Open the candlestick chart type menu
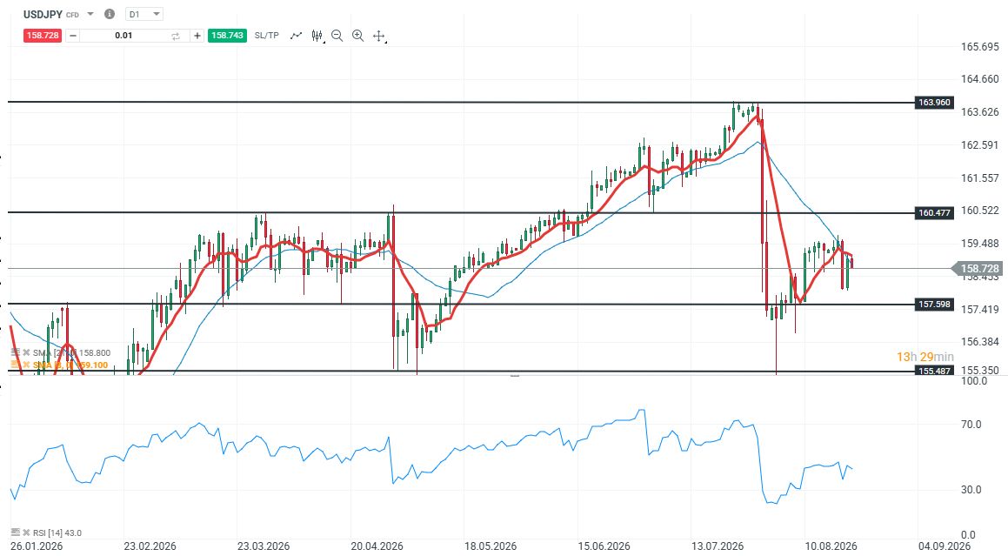 [x=317, y=36]
